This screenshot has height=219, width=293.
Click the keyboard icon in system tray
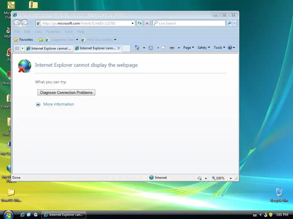pyautogui.click(x=255, y=215)
